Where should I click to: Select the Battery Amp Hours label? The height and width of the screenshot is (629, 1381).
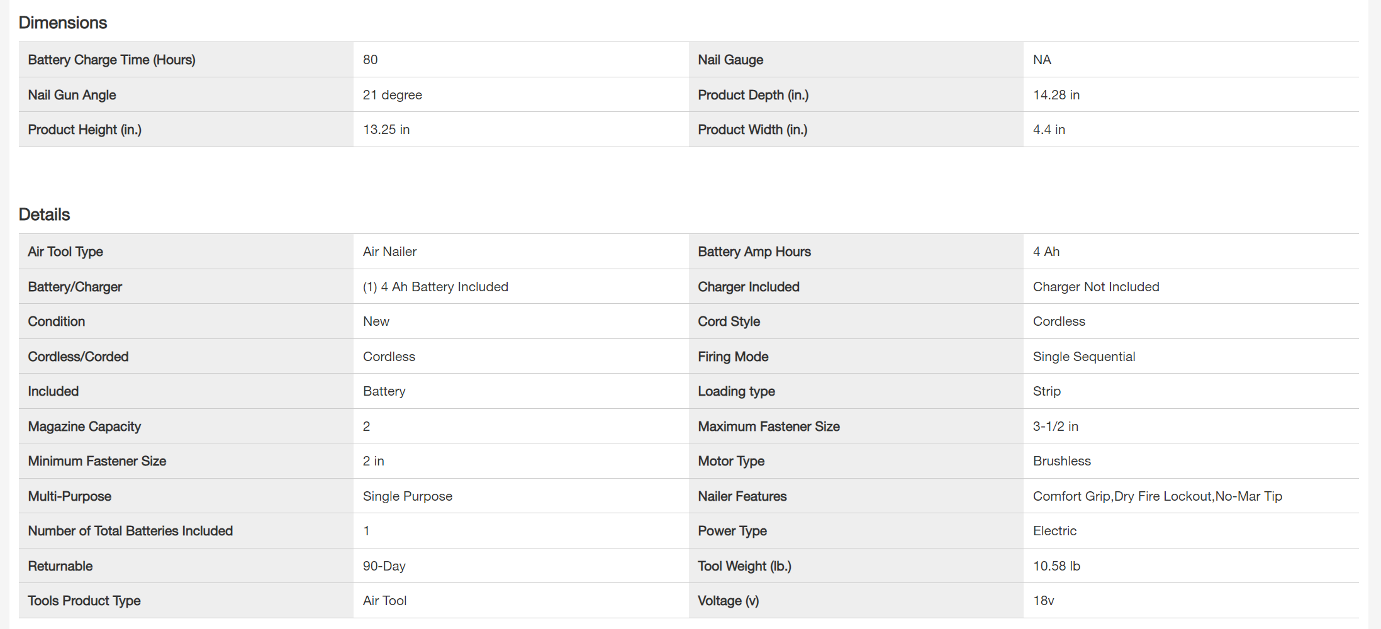click(x=754, y=252)
